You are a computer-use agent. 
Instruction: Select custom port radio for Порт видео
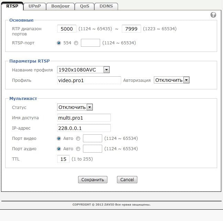[78, 139]
